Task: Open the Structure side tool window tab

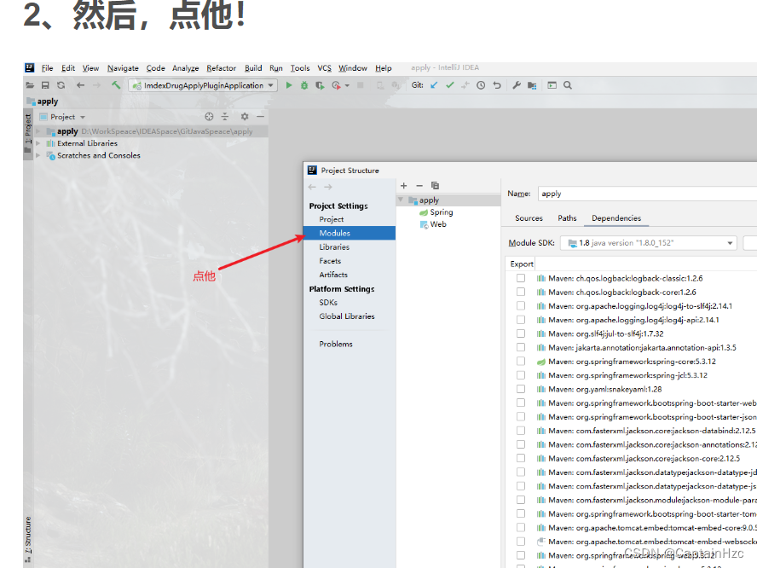Action: click(28, 538)
